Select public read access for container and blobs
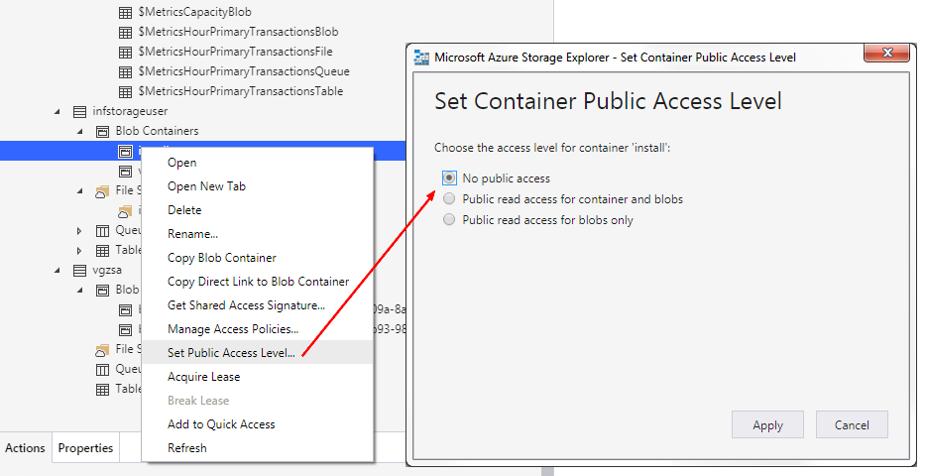 tap(450, 199)
